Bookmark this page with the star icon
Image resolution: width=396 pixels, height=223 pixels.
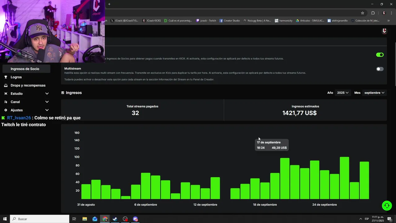click(363, 13)
